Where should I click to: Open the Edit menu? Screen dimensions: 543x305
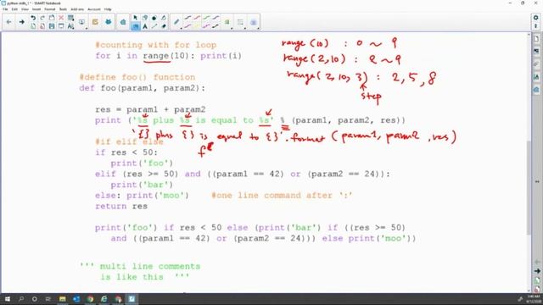point(14,9)
